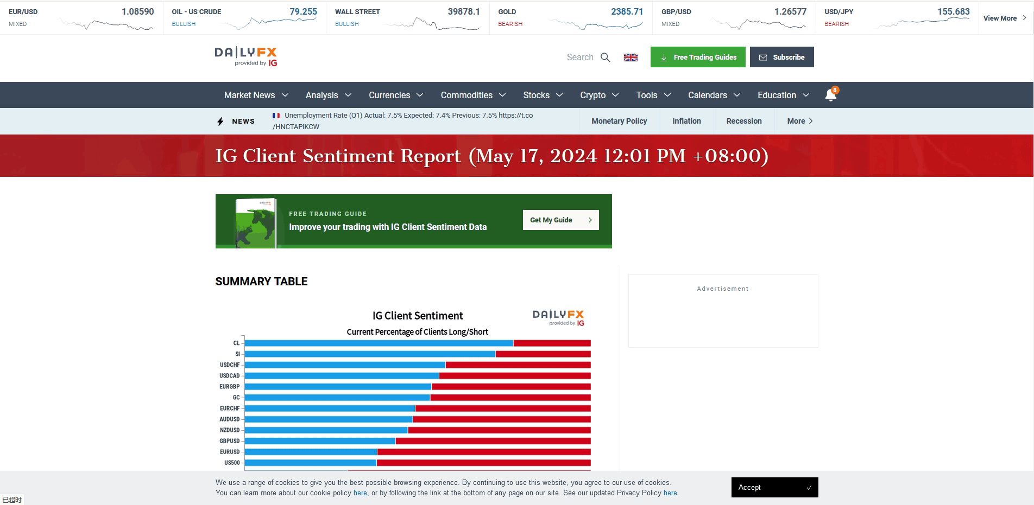Image resolution: width=1034 pixels, height=505 pixels.
Task: Click the GBP/USD sparkline chart
Action: [x=759, y=24]
